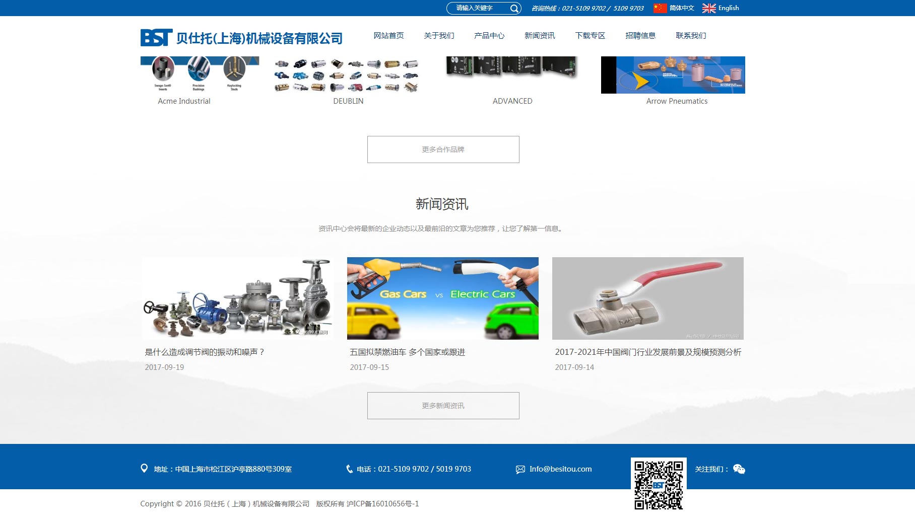Click the BST company logo

coord(156,38)
